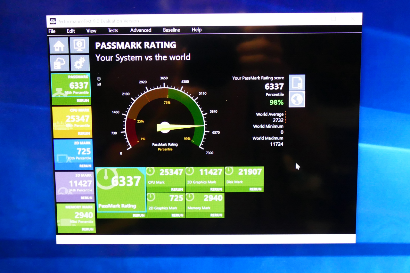Click the clock icon on the CPU Mark 25347 tile
The height and width of the screenshot is (273, 410).
click(x=151, y=171)
